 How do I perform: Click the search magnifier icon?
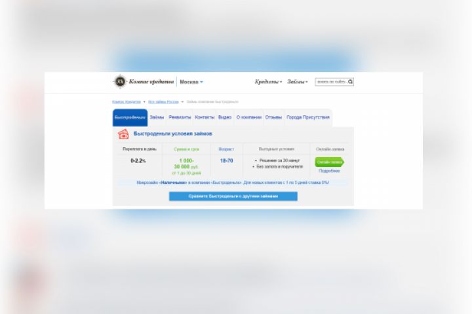[350, 82]
